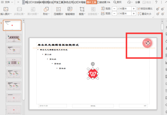The image size is (167, 115).
Task: Select the Crop (裁剪) tool icon
Action: (82, 9)
